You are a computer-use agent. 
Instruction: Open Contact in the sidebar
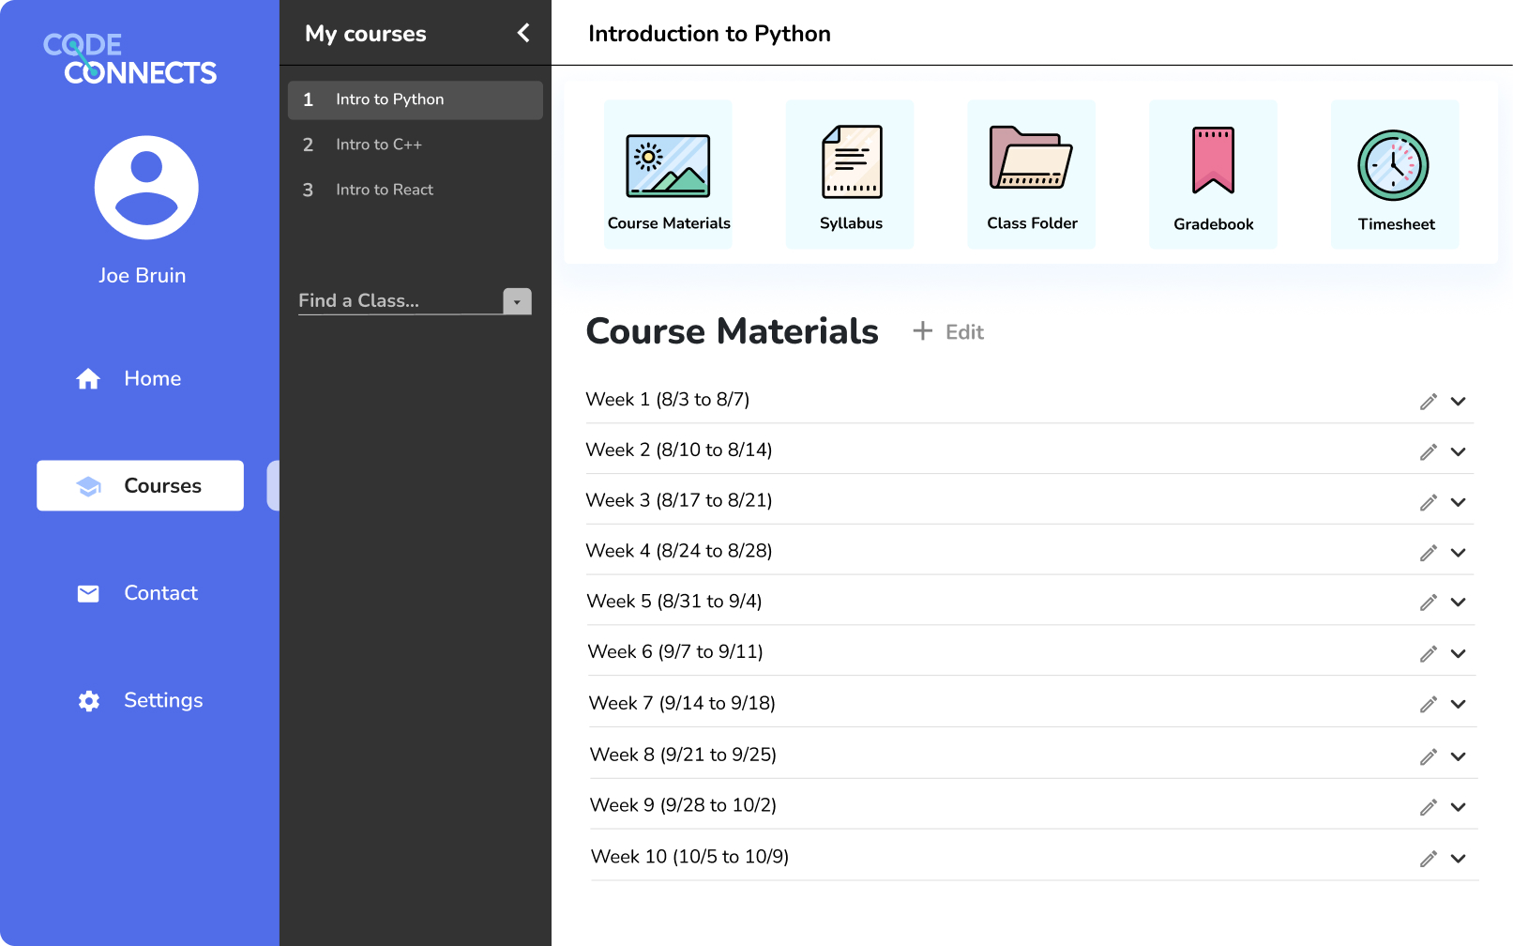(x=137, y=593)
